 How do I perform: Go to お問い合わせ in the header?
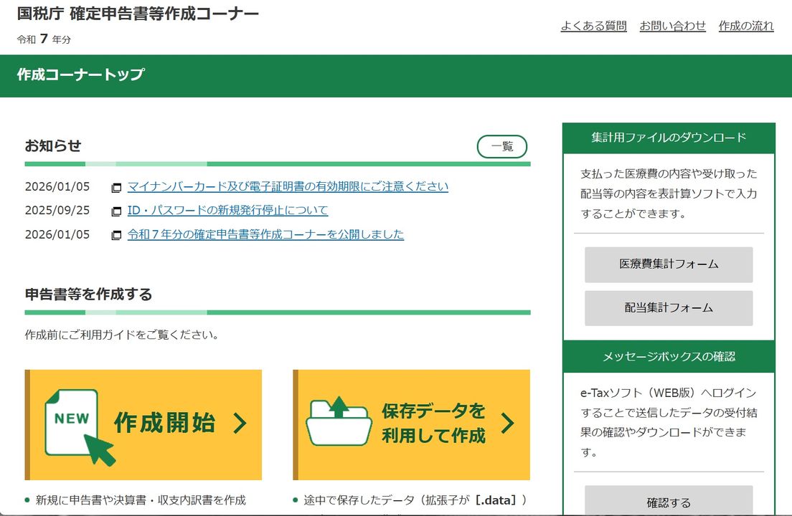(x=672, y=26)
